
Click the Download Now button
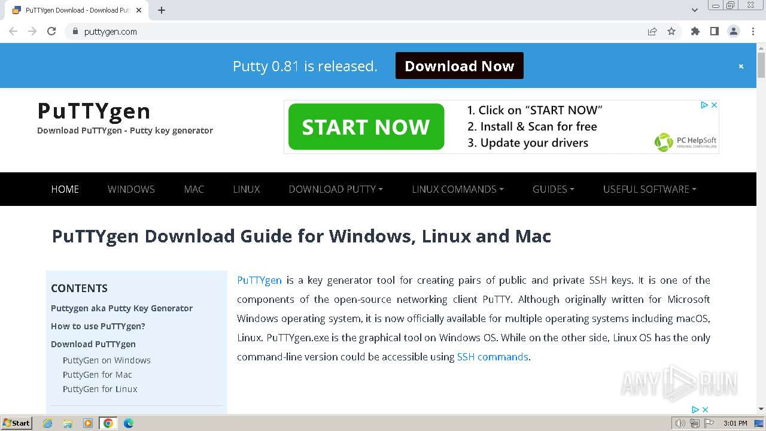(x=460, y=66)
